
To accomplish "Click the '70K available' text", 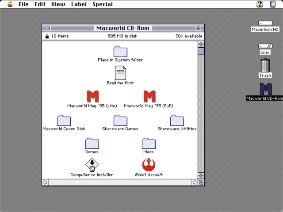I will click(x=189, y=36).
